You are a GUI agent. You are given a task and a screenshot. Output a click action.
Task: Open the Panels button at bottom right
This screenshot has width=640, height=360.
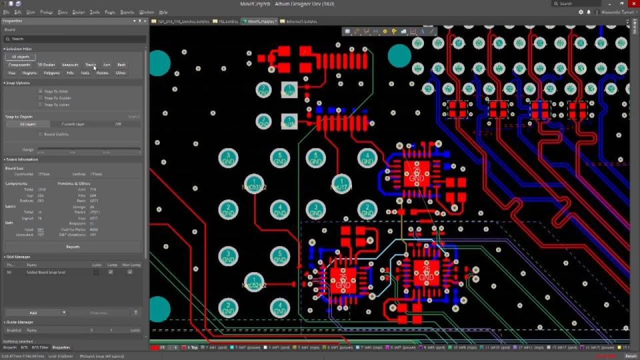tap(631, 356)
